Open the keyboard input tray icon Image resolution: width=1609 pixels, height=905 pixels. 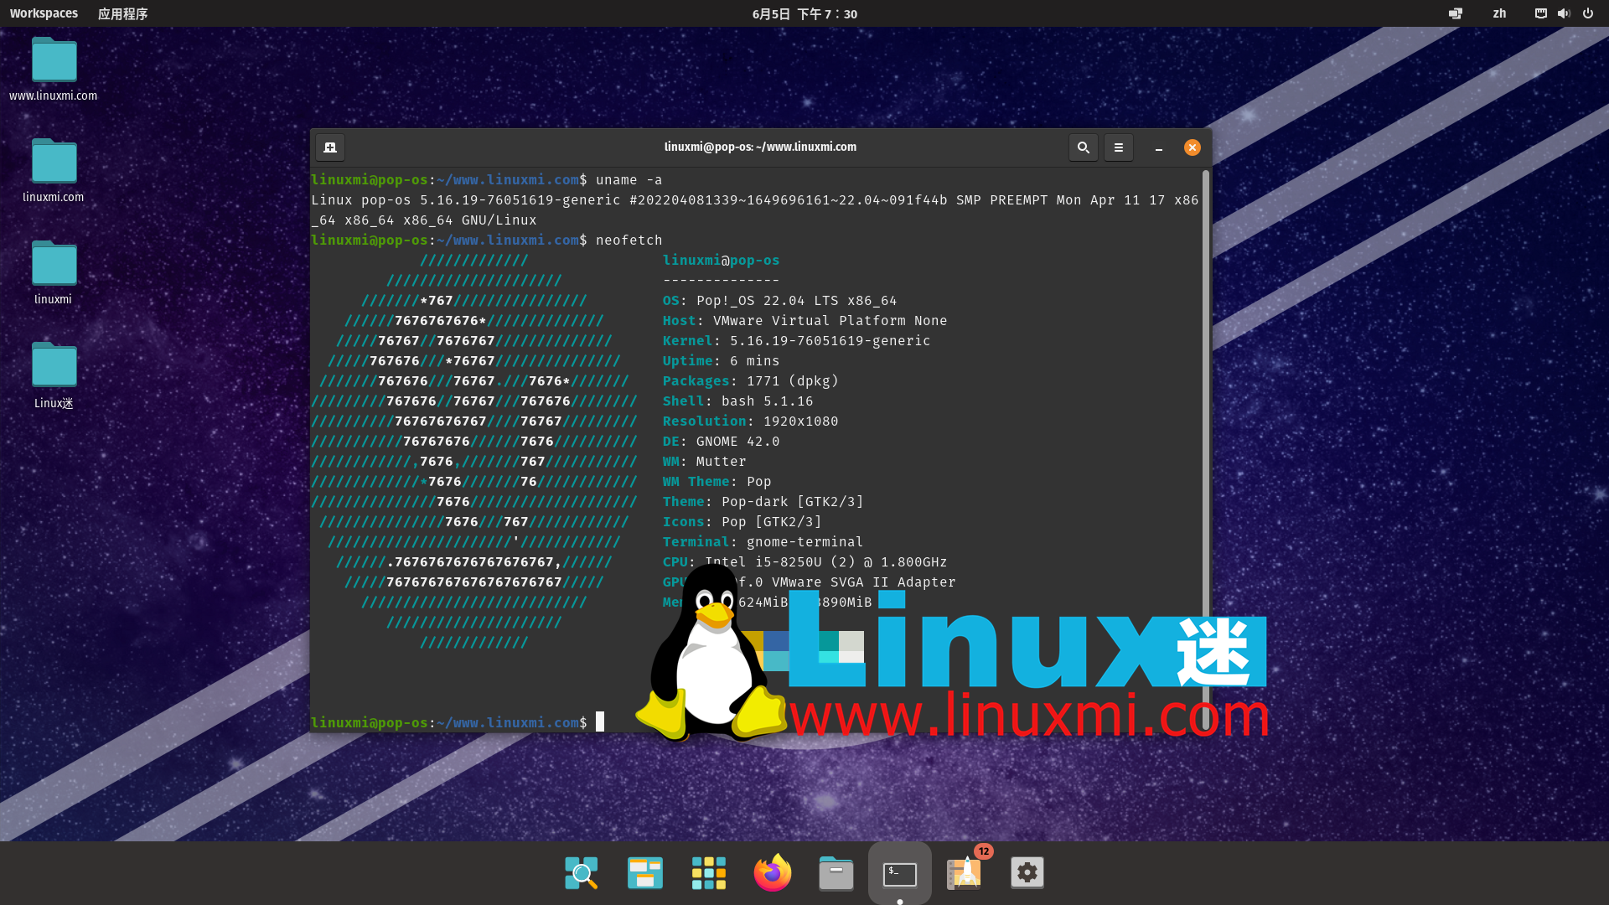coord(1540,13)
